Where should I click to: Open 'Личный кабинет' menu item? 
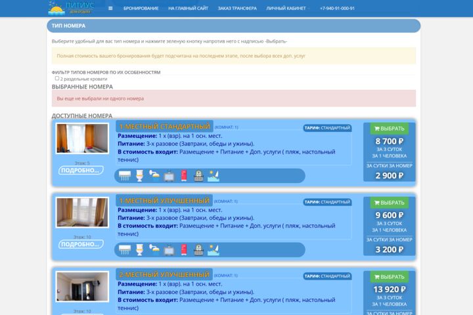pos(286,9)
